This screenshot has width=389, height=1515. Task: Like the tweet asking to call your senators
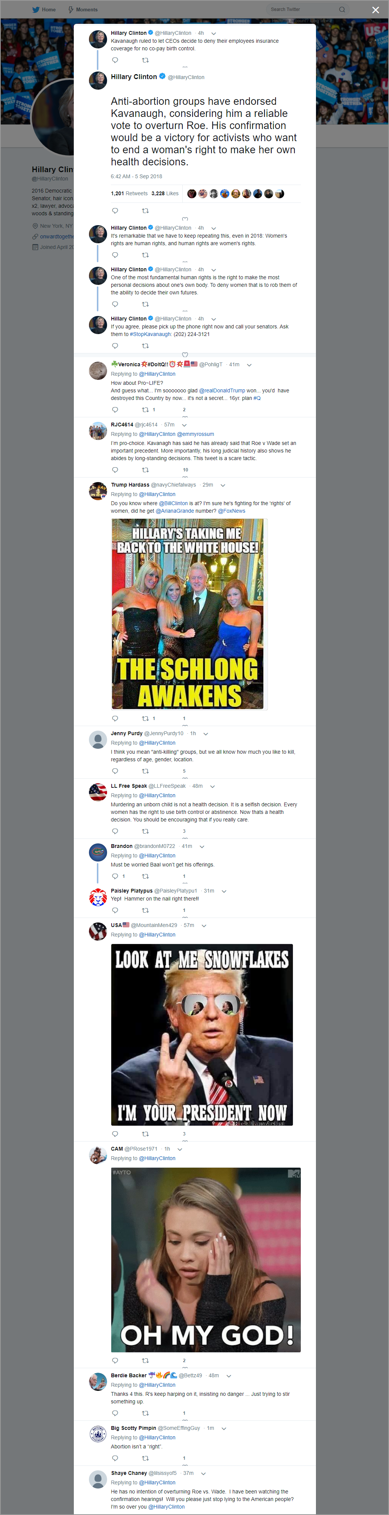click(185, 354)
